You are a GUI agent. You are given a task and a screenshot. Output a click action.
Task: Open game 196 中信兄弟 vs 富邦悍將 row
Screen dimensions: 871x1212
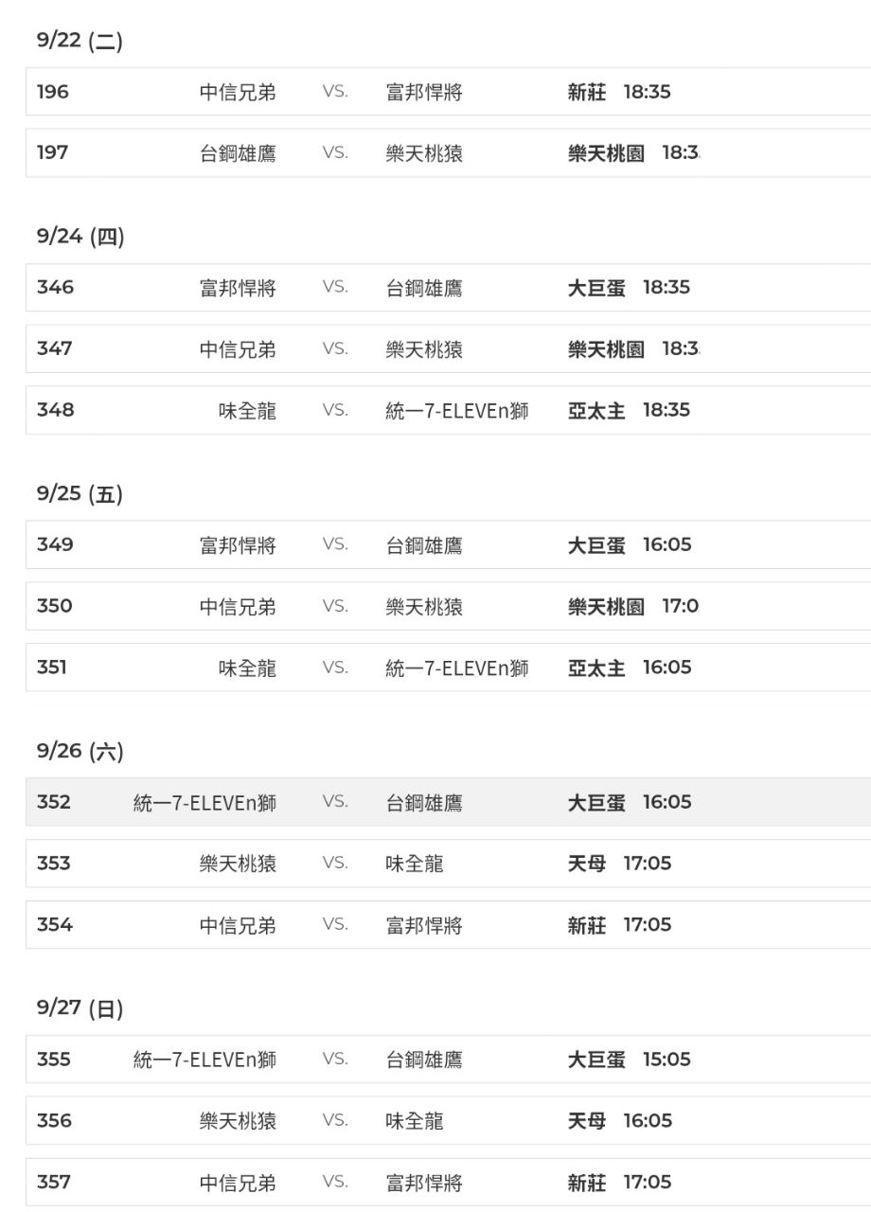click(449, 92)
